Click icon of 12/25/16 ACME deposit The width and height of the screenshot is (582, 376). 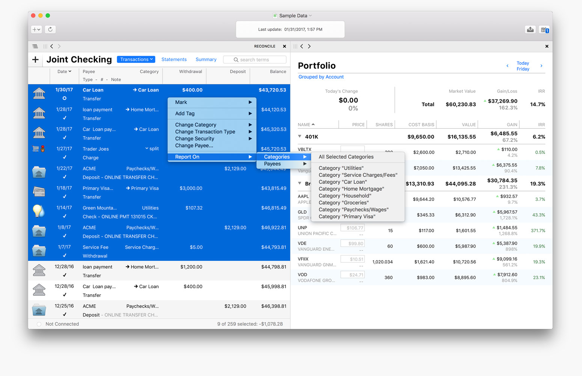click(x=39, y=310)
